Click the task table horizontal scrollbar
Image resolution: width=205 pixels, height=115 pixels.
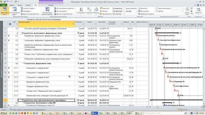pyautogui.click(x=76, y=107)
